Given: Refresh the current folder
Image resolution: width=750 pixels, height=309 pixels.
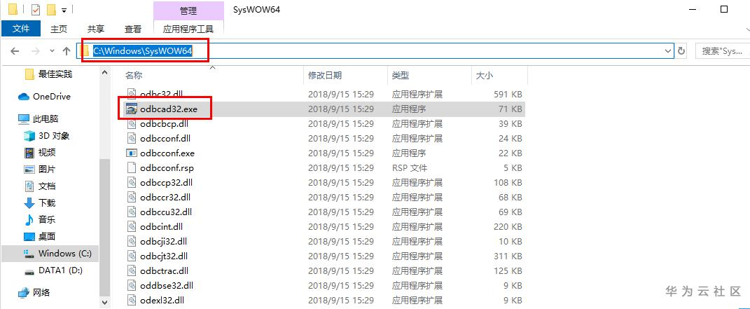Looking at the screenshot, I should 681,51.
